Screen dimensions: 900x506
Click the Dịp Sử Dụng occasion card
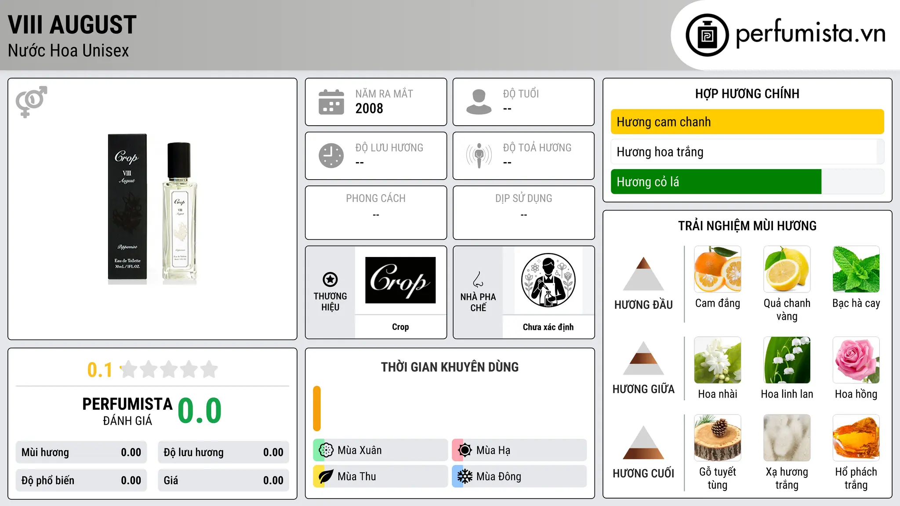pos(523,213)
